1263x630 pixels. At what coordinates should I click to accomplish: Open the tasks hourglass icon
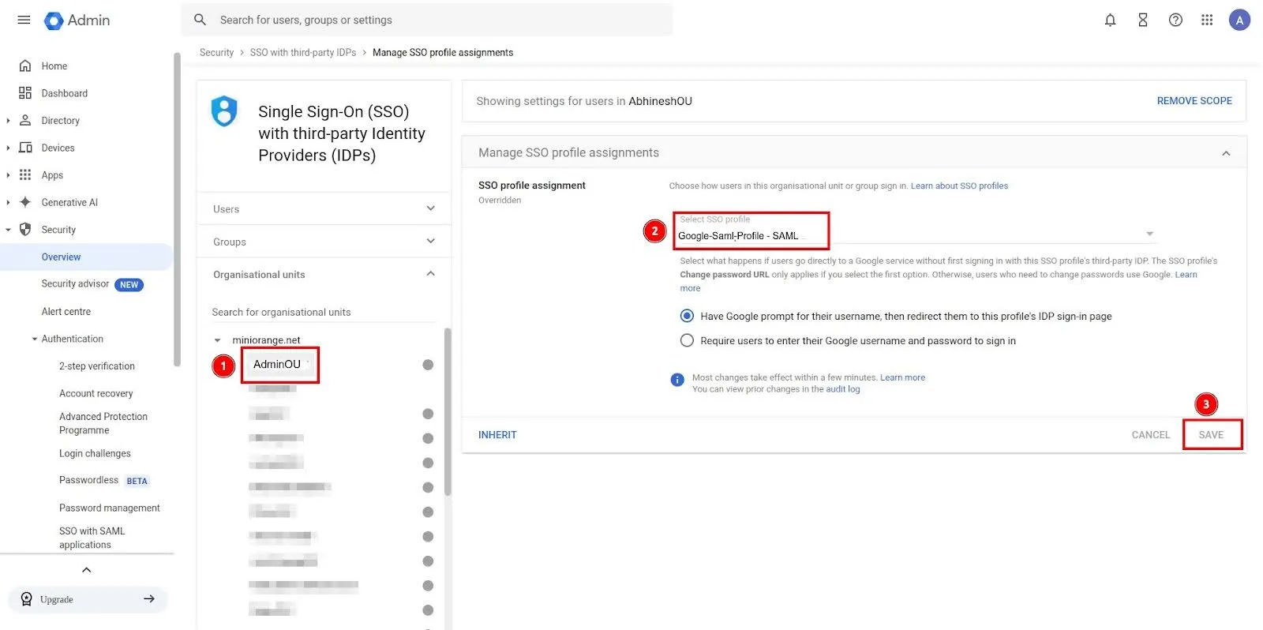tap(1142, 21)
